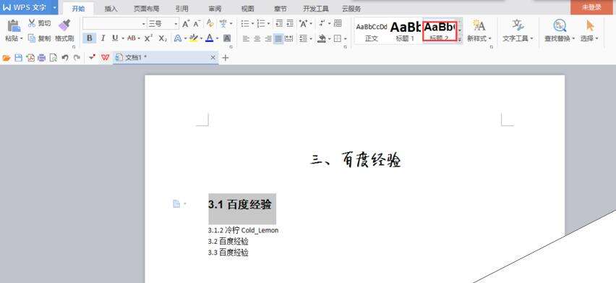Switch to the 页面布局 tab
The width and height of the screenshot is (616, 283).
tap(146, 8)
